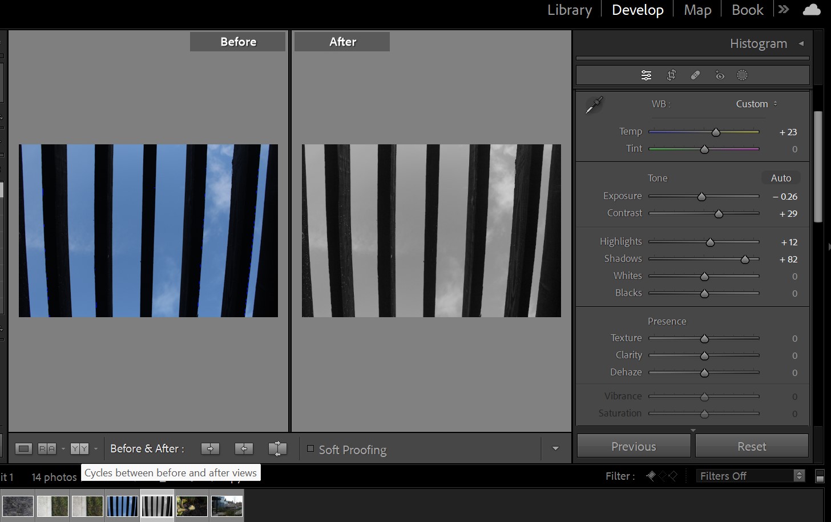Viewport: 831px width, 522px height.
Task: Click the Swap before and after icon
Action: 277,449
